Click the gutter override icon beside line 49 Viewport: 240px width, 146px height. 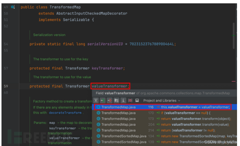point(13,7)
